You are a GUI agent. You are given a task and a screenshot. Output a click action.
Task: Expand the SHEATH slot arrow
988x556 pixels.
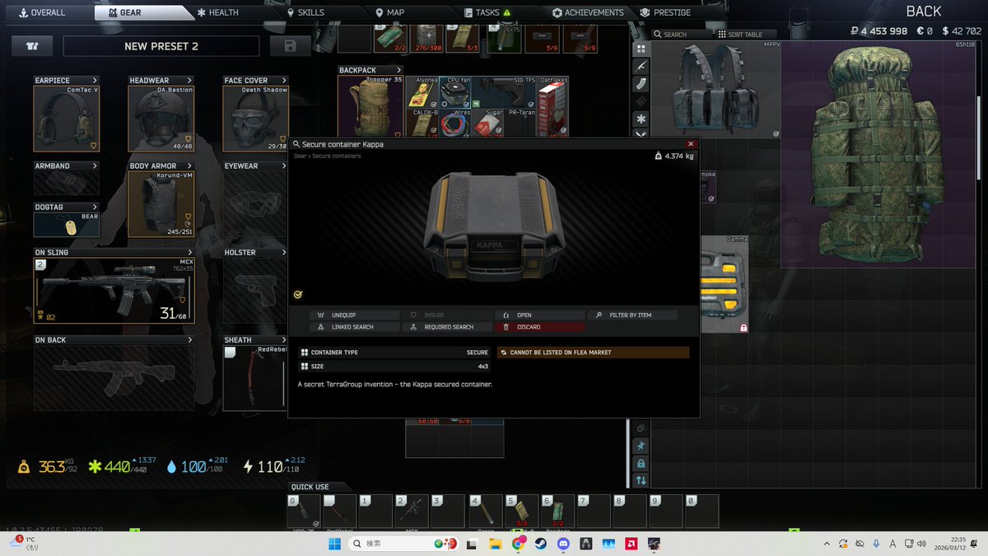coord(284,339)
